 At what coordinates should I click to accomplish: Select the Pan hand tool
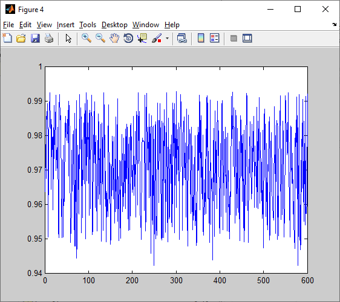click(x=114, y=38)
